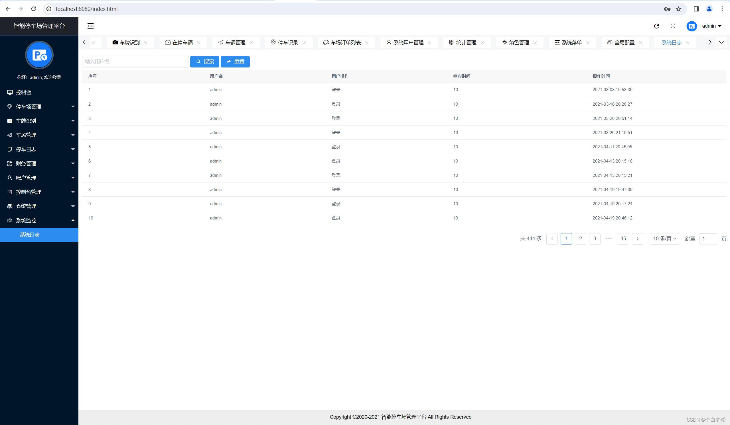This screenshot has width=730, height=425.
Task: Close the 车辆管理 tab
Action: [x=252, y=43]
